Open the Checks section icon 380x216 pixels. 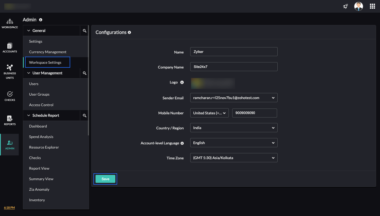pos(10,96)
